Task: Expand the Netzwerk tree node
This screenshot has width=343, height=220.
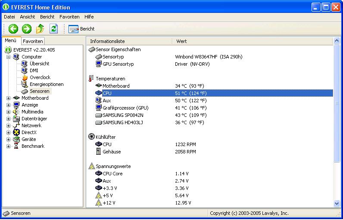Action: pos(8,125)
